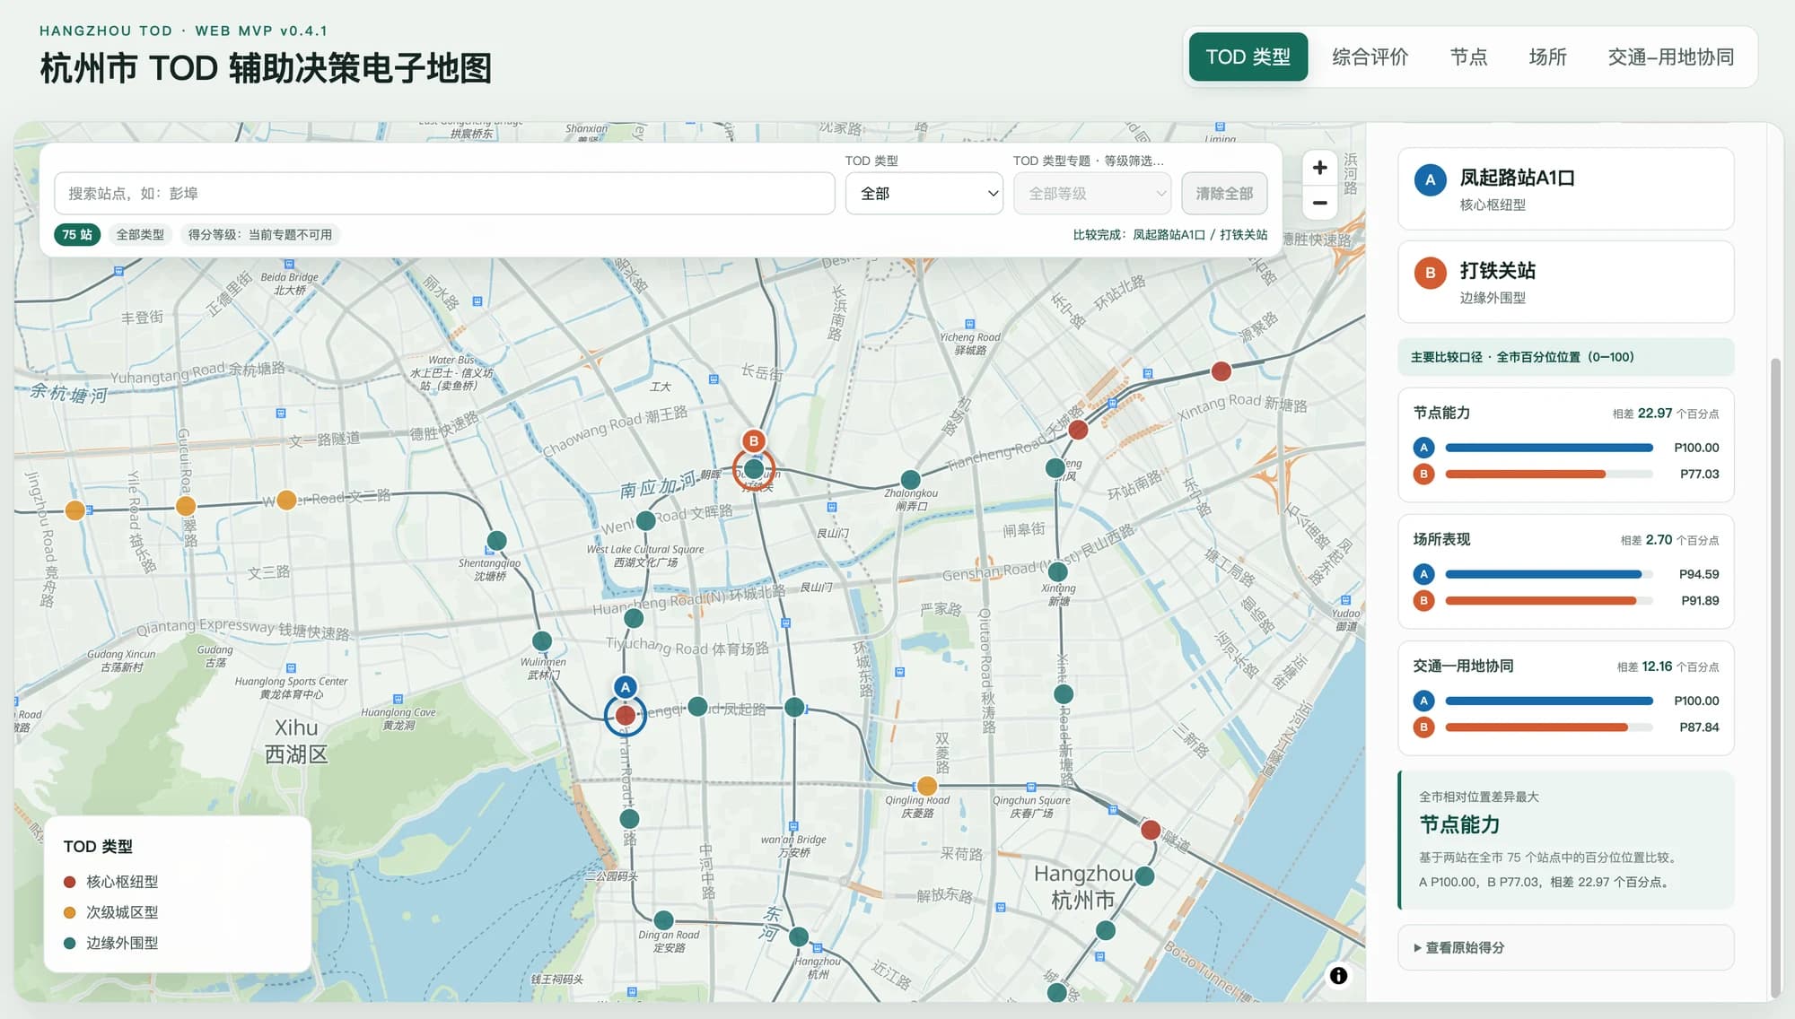Click the 节点能力 summary highlight card
Image resolution: width=1795 pixels, height=1019 pixels.
click(1565, 840)
